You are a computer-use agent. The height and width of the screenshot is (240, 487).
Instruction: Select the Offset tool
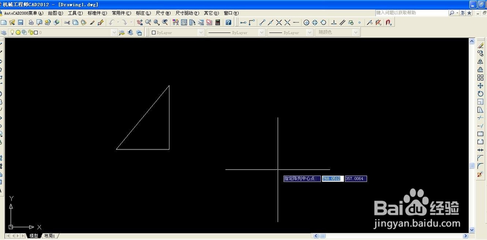tap(481, 70)
